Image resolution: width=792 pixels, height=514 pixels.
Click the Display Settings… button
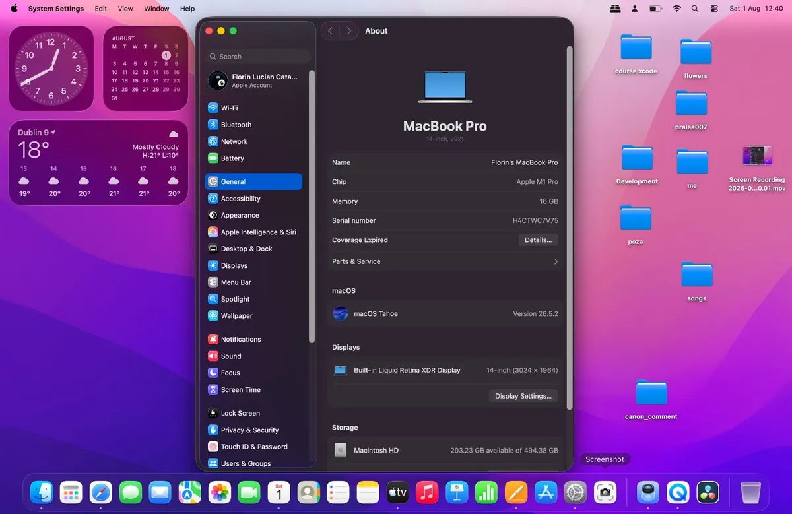[523, 396]
